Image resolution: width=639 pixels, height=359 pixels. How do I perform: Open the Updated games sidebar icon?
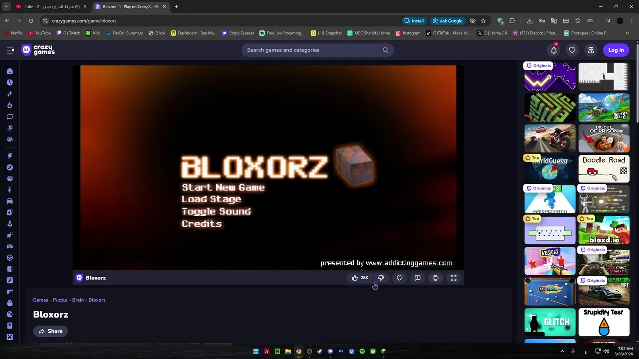(x=10, y=116)
